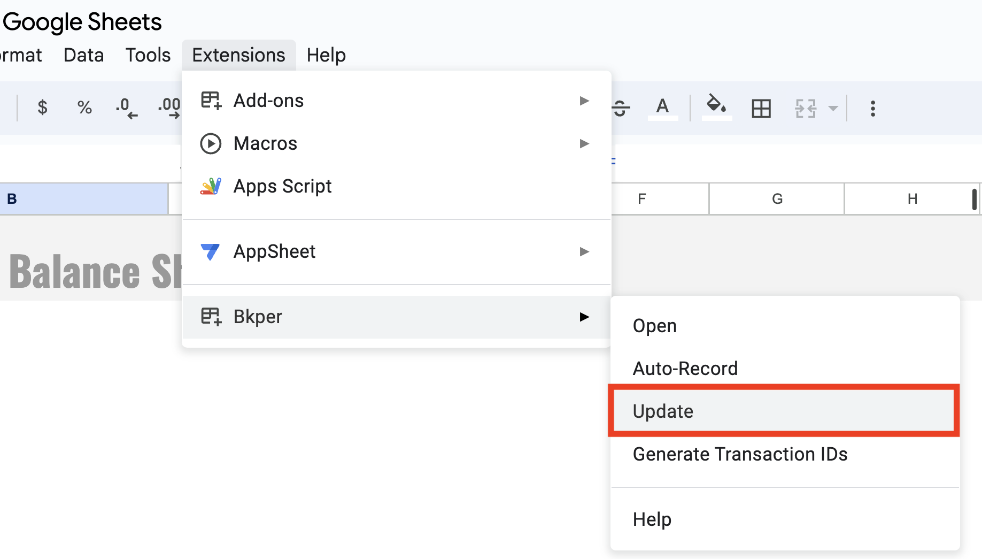
Task: Expand the Add-ons submenu arrow
Action: click(585, 101)
